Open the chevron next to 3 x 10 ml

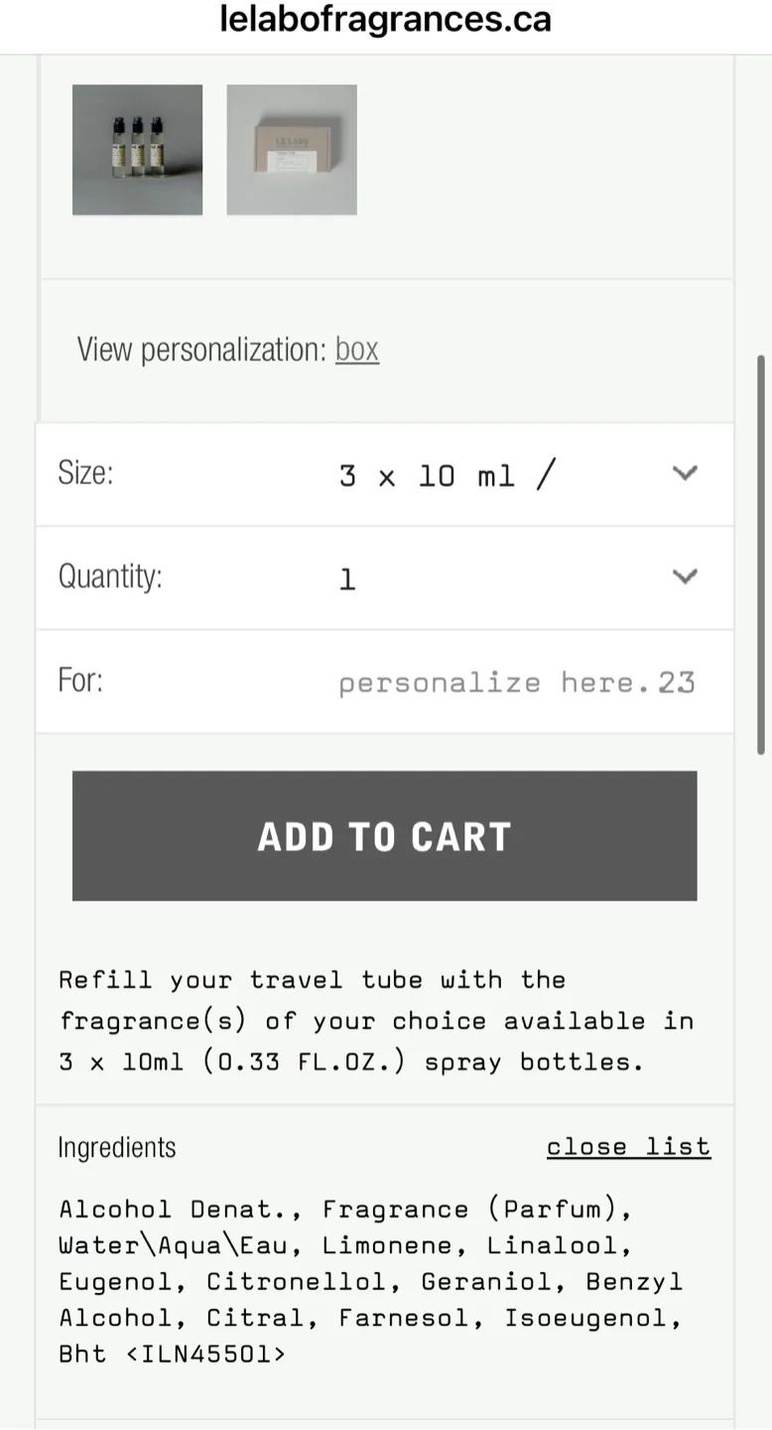pos(685,474)
